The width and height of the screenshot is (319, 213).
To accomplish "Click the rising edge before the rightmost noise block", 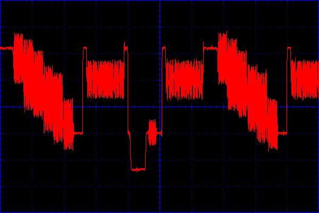I will (288, 91).
